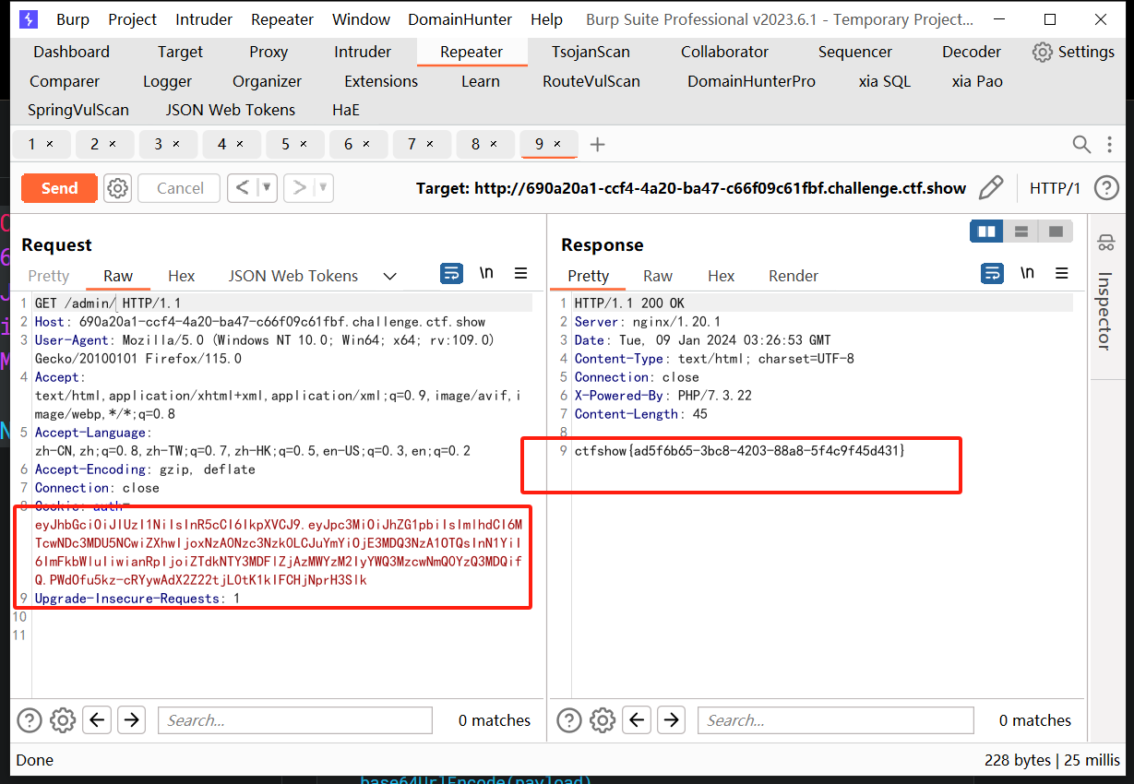
Task: Switch to the Intruder tab
Action: tap(363, 52)
